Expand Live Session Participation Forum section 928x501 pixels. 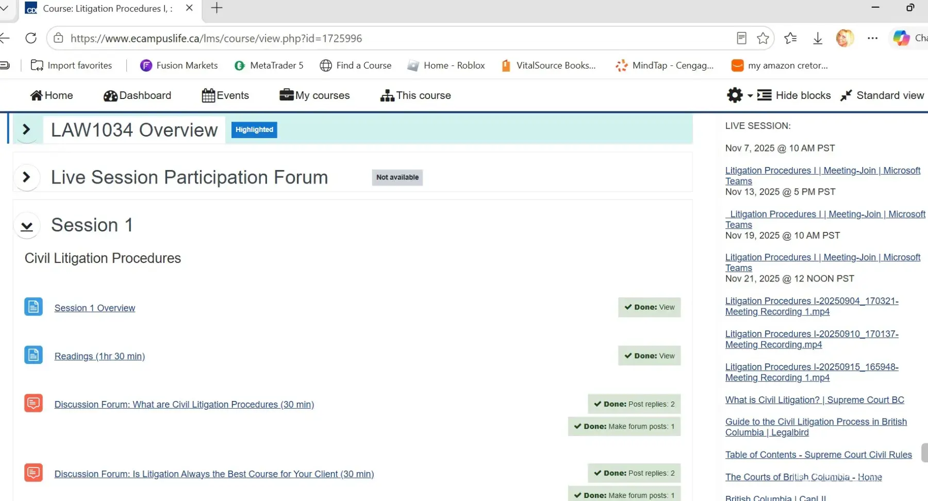tap(26, 177)
